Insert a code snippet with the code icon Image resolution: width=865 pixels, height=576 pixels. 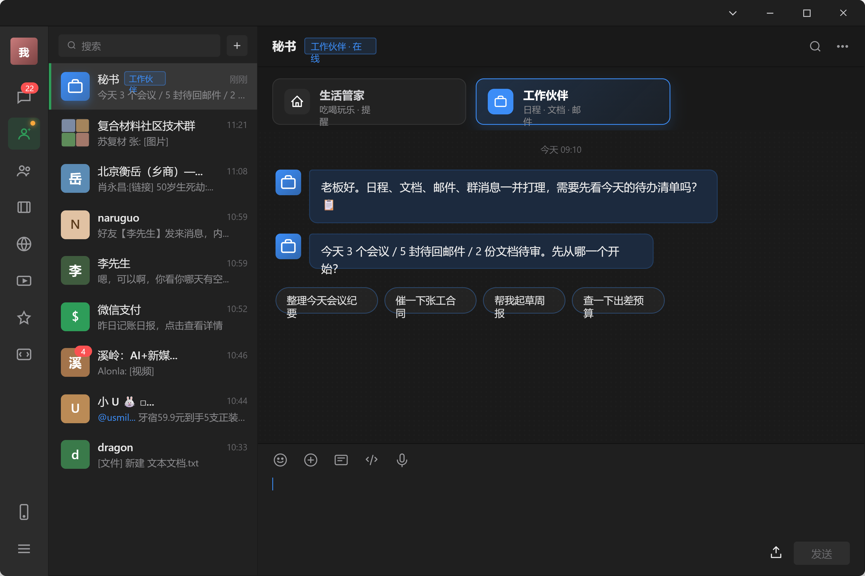pos(371,459)
